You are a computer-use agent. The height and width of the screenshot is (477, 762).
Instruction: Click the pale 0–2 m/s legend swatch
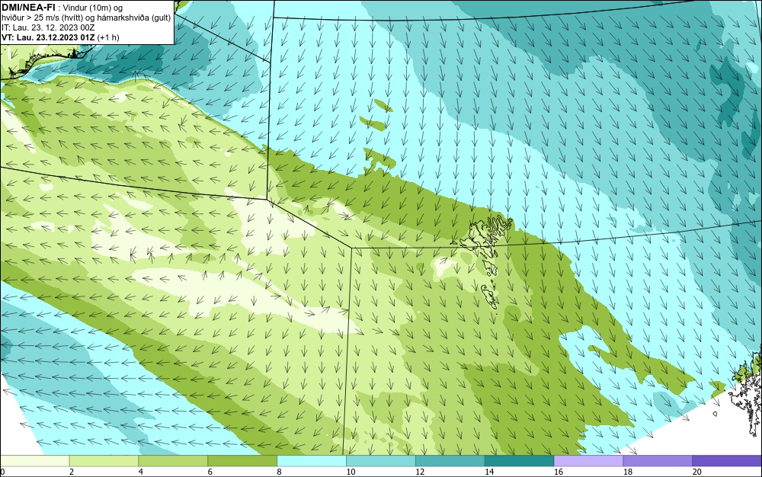34,461
